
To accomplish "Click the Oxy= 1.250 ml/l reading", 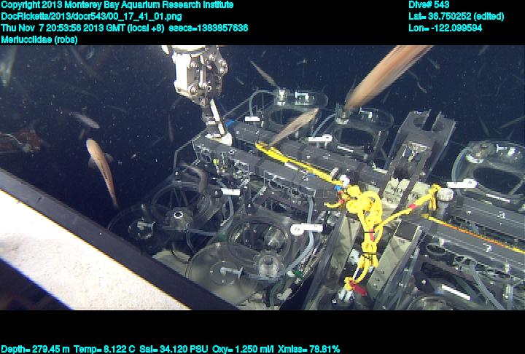I will pos(243,350).
